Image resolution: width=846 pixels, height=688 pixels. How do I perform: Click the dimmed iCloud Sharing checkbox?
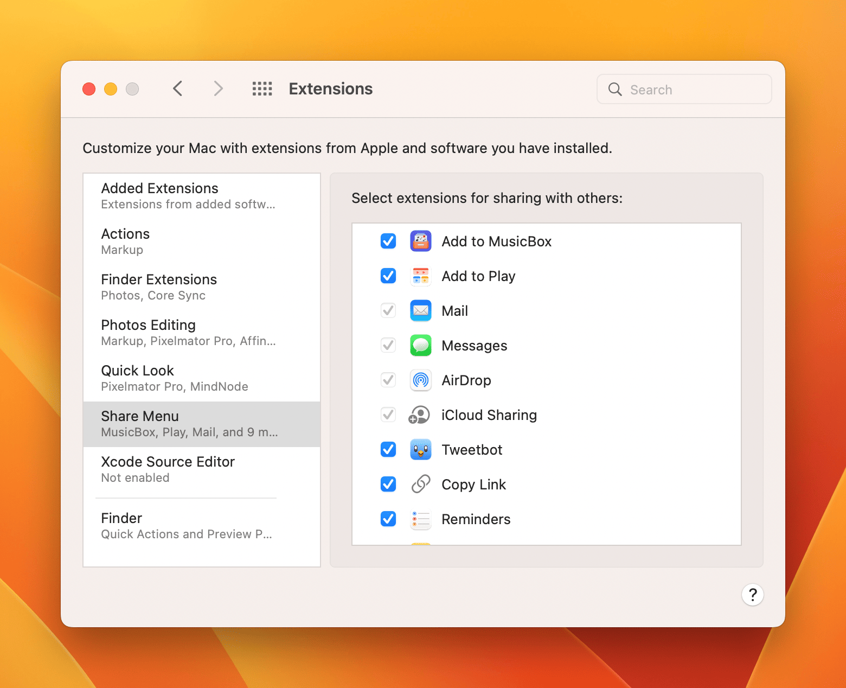388,415
